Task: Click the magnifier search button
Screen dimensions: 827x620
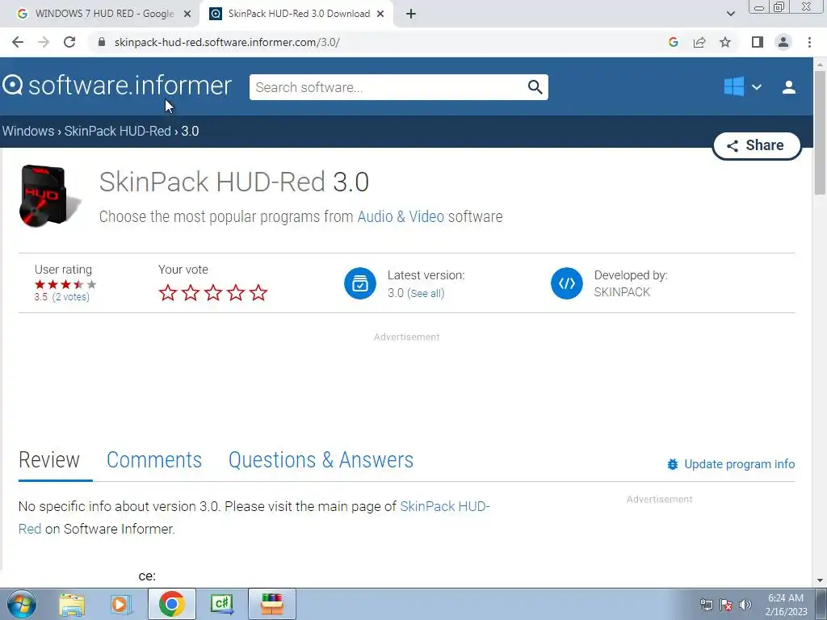Action: click(535, 87)
